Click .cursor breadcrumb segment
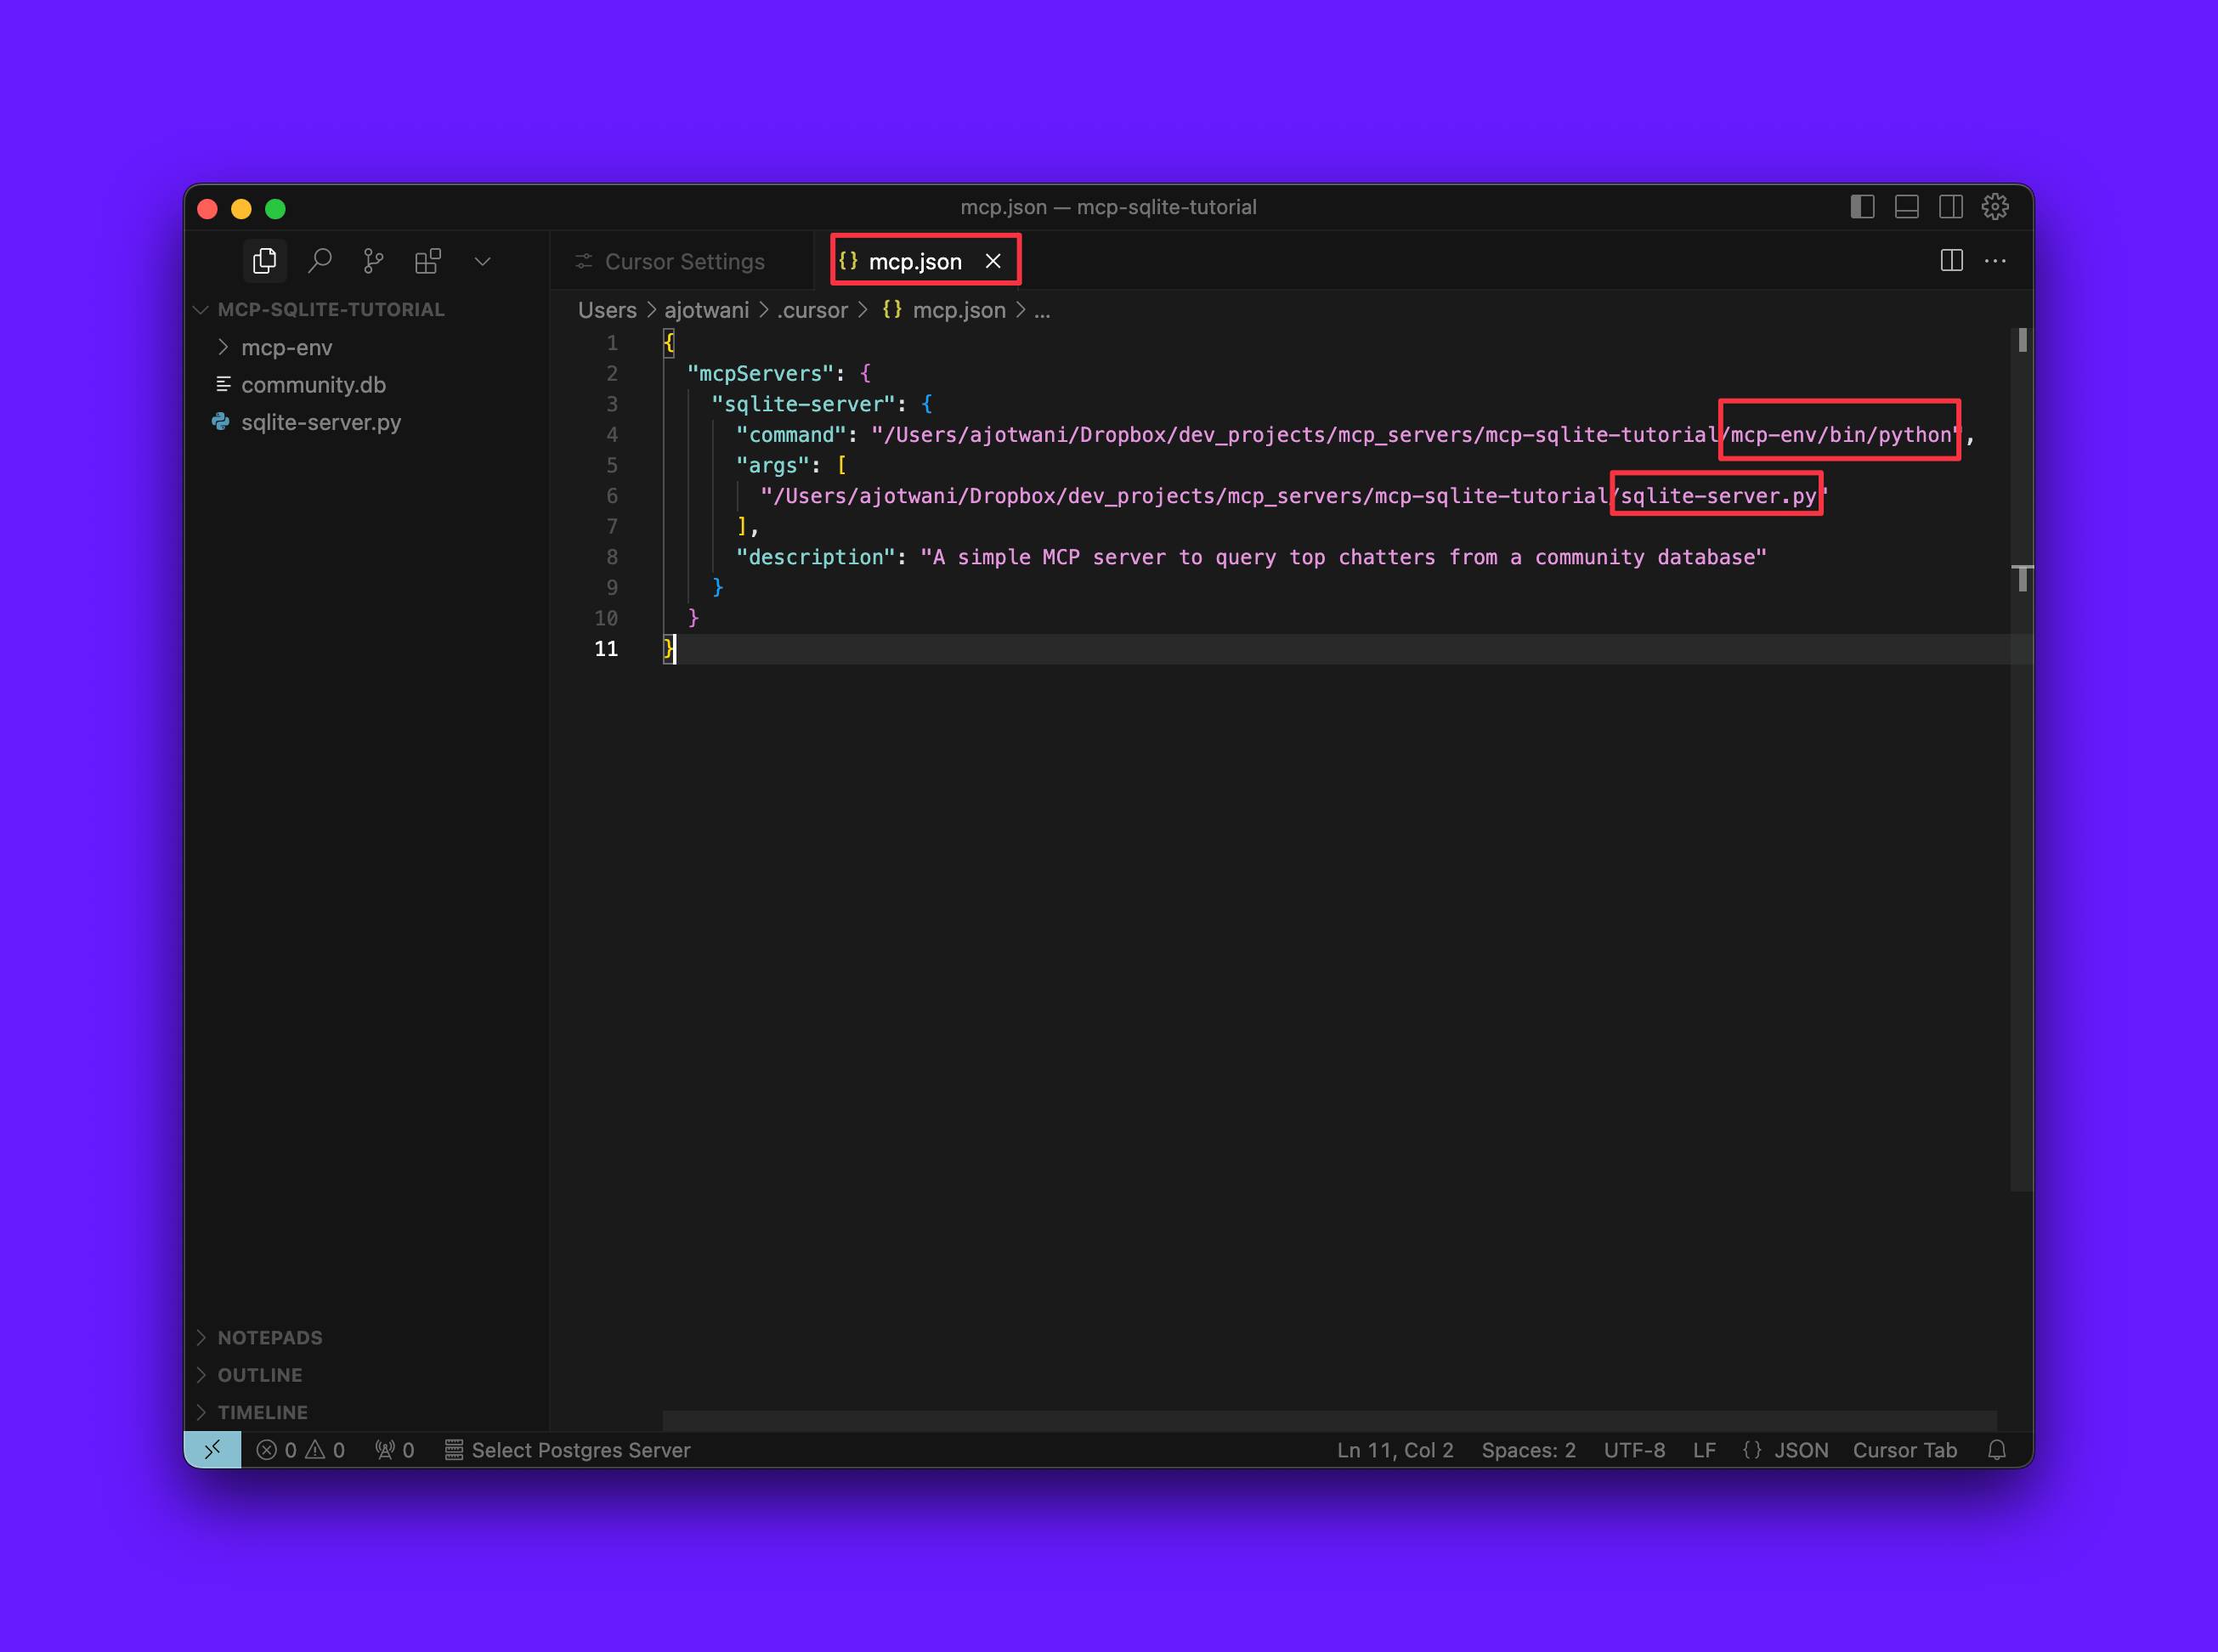Image resolution: width=2218 pixels, height=1652 pixels. (813, 311)
